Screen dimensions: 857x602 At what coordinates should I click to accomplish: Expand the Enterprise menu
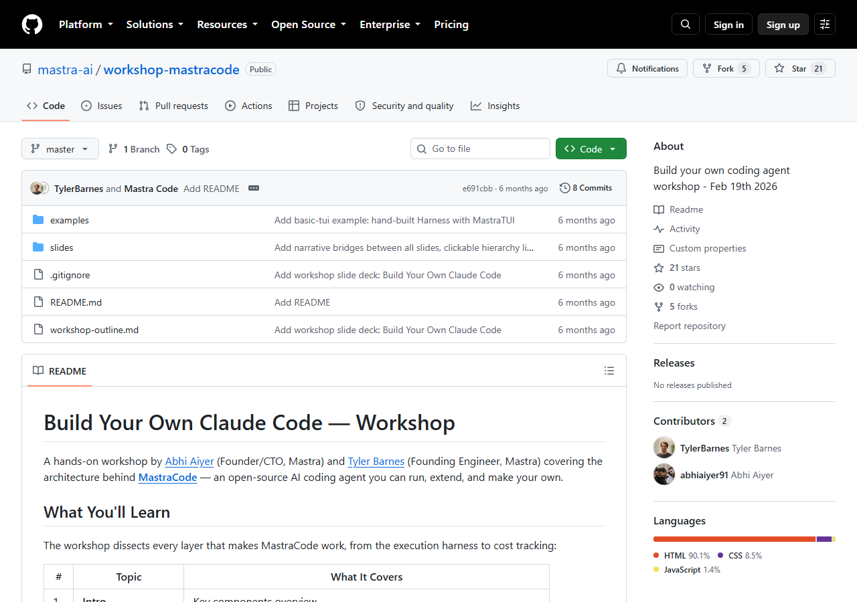point(390,25)
